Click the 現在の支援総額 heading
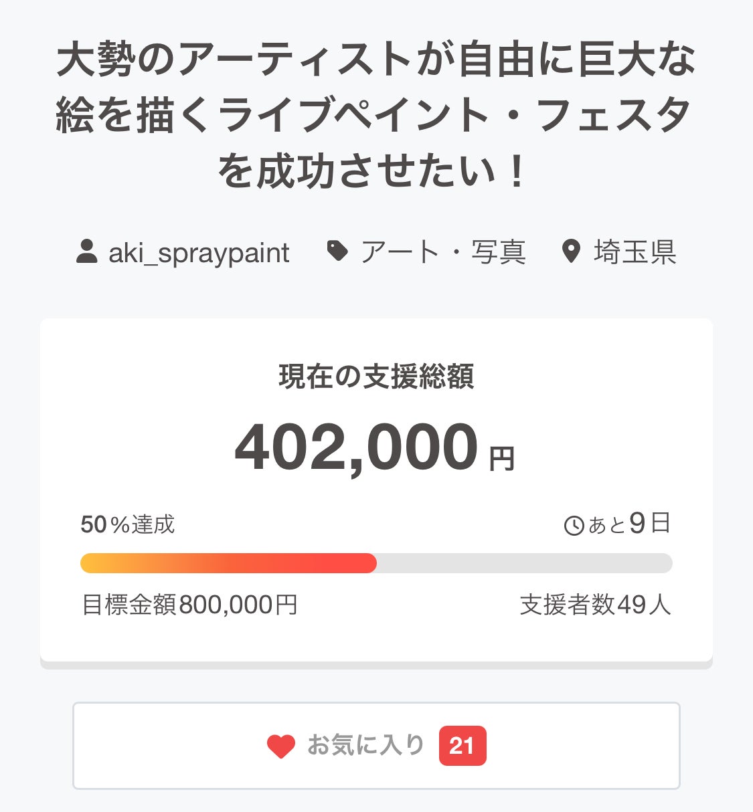Screen dimensions: 753x812 [x=376, y=377]
